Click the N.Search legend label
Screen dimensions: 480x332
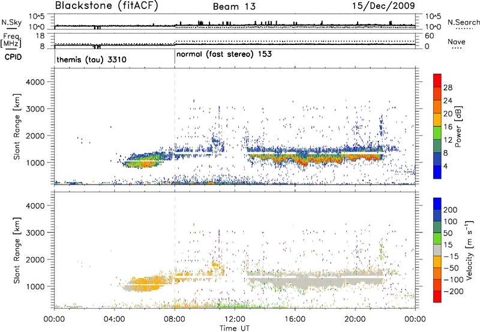(x=464, y=22)
